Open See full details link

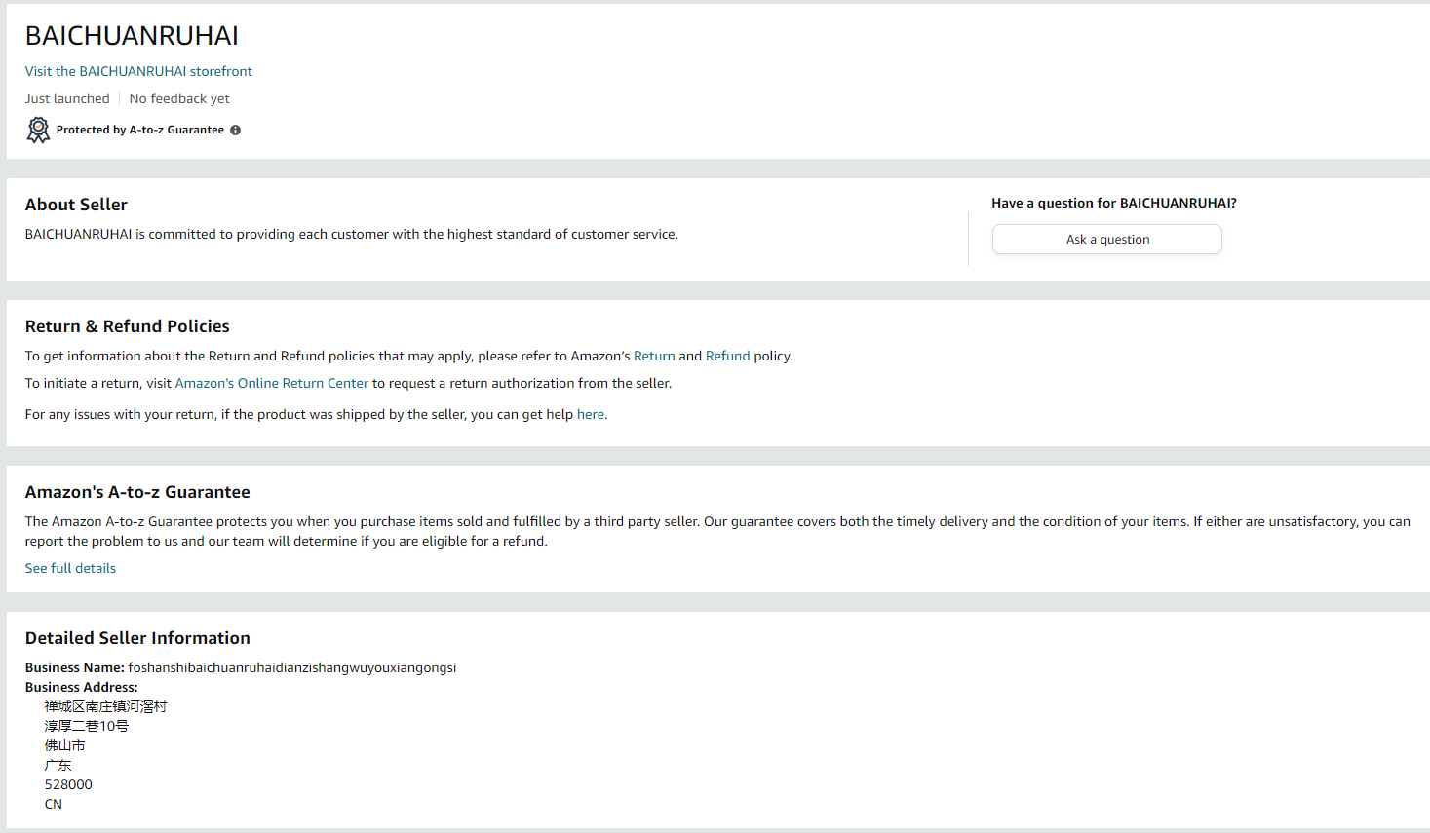[x=70, y=568]
